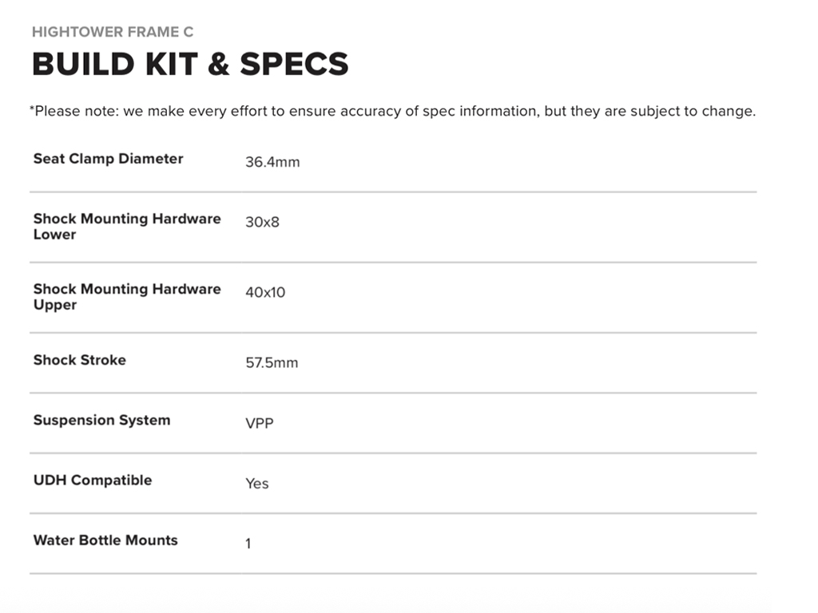Click the Shock Mounting Hardware Lower label
The height and width of the screenshot is (613, 818).
(x=126, y=226)
